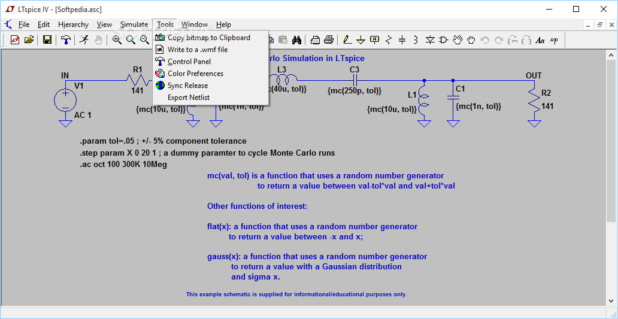Click the '.step param X 0 20 1' directive
Screen dimensions: 618x319
207,153
